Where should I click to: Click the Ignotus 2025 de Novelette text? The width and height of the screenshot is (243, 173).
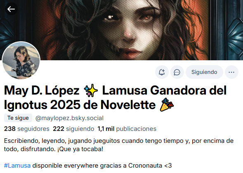(x=80, y=105)
